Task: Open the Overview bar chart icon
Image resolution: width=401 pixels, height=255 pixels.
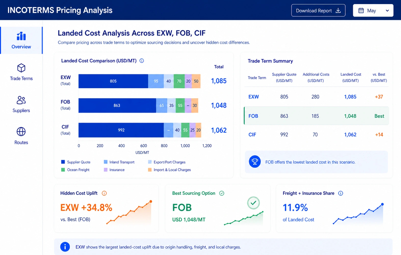Action: (21, 36)
